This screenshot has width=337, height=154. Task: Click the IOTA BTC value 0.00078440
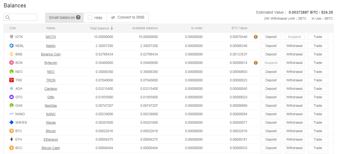coord(238,37)
